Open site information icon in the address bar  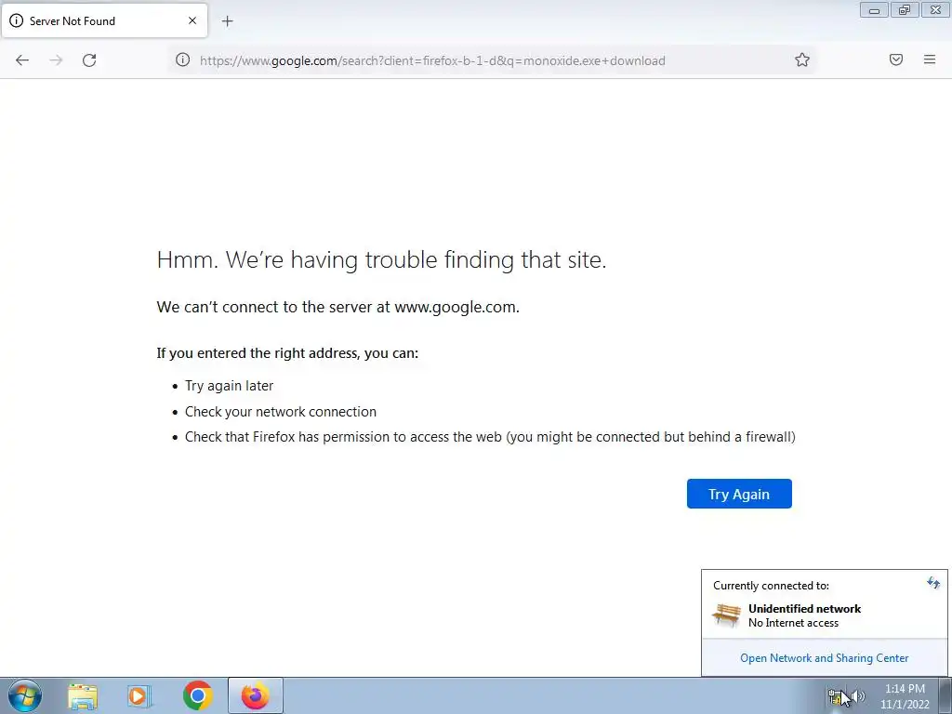pyautogui.click(x=183, y=59)
